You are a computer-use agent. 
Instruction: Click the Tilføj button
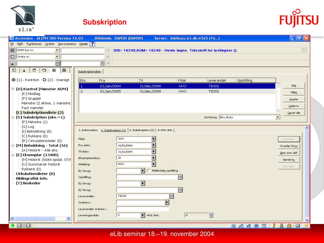294,92
